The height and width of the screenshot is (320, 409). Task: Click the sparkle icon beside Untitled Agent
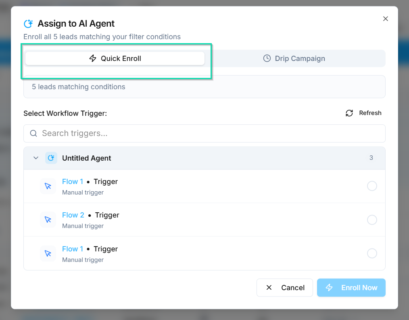tap(51, 158)
